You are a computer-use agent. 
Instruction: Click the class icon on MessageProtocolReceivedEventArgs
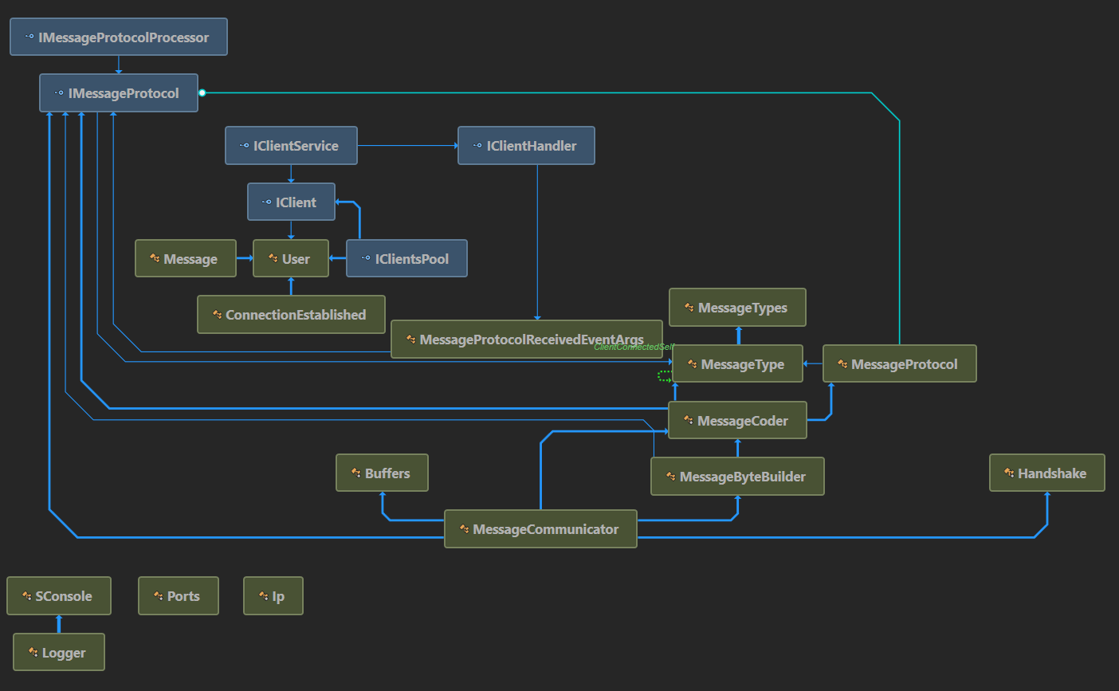pyautogui.click(x=410, y=340)
